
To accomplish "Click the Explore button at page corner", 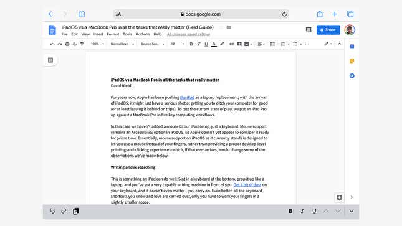I will point(339,197).
